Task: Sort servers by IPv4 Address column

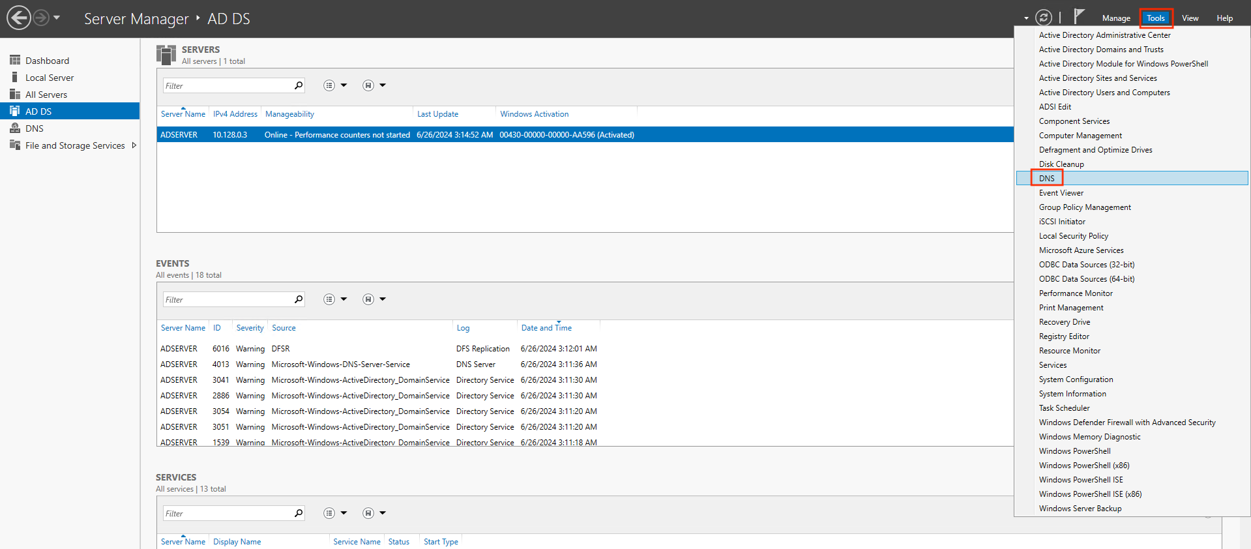Action: pyautogui.click(x=235, y=114)
